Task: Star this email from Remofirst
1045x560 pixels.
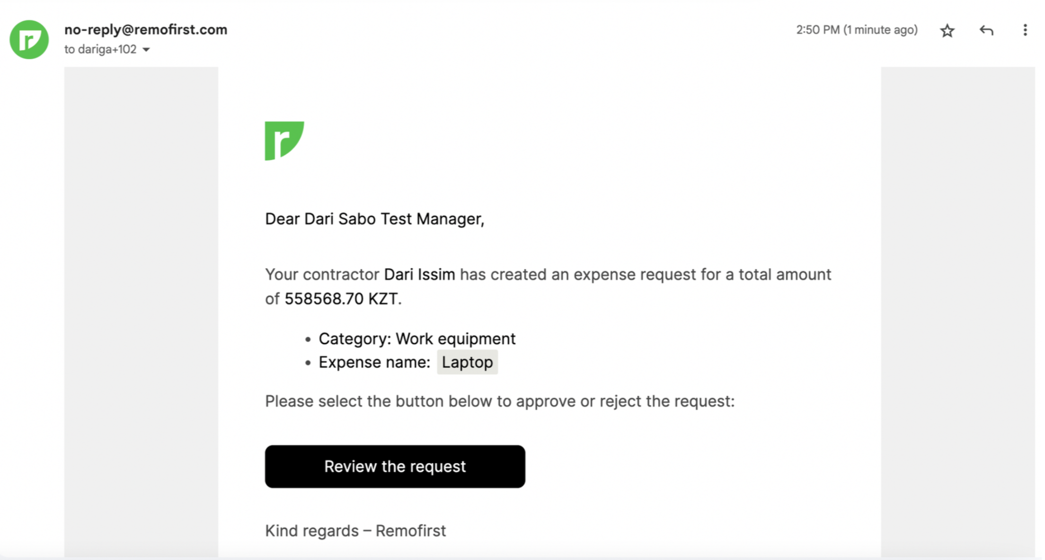Action: point(947,31)
